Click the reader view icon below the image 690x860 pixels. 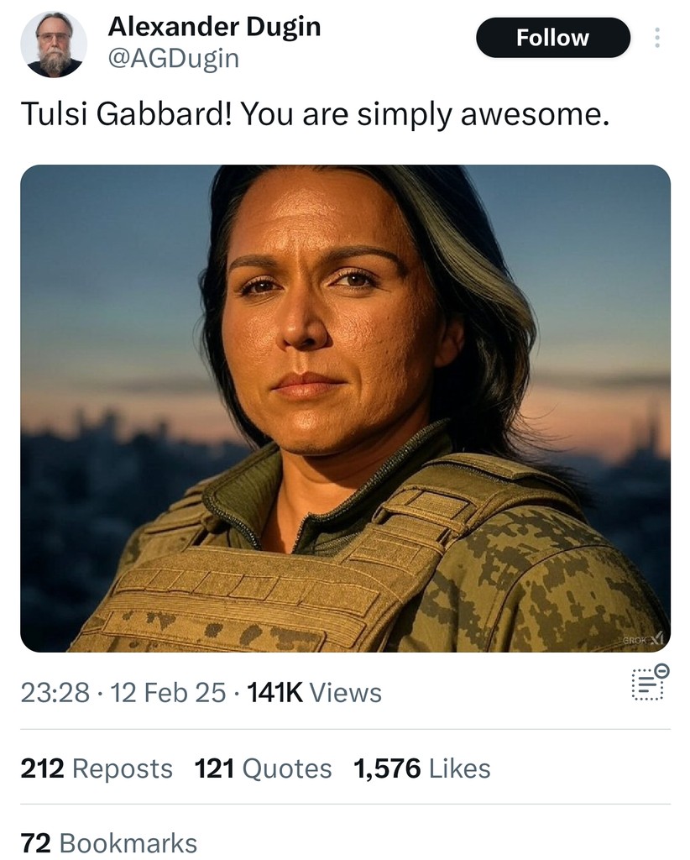pos(650,682)
